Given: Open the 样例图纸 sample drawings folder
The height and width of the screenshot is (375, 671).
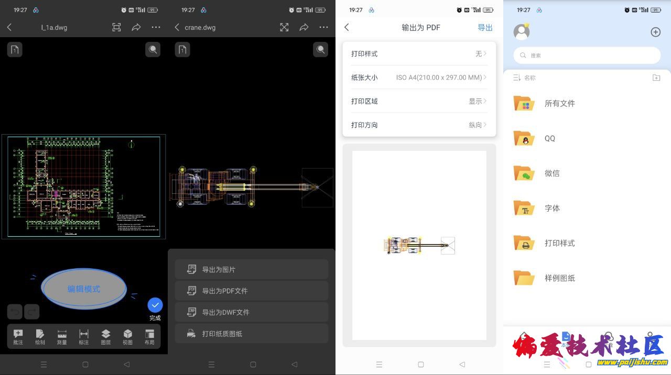Looking at the screenshot, I should 559,278.
